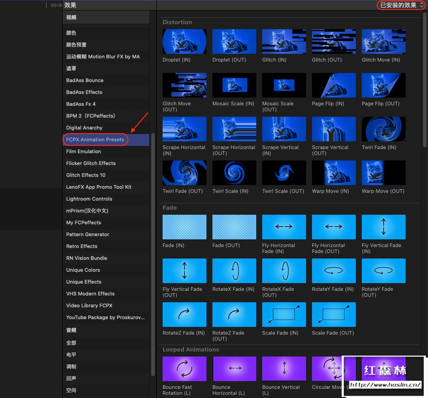Screen dimensions: 428x398
Task: Choose Scrape Vertical (IN) effect
Action: (x=284, y=129)
